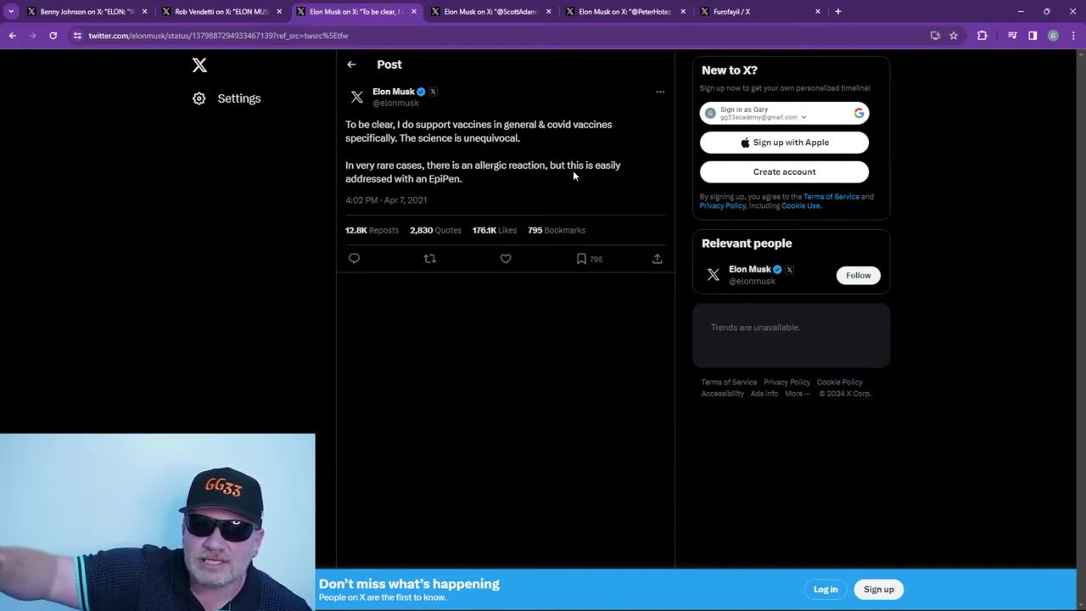Reload the page
Viewport: 1086px width, 611px height.
pos(53,36)
